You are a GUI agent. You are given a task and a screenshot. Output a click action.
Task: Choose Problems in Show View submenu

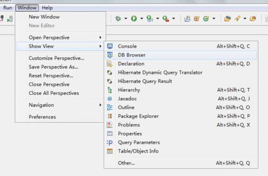click(x=181, y=125)
